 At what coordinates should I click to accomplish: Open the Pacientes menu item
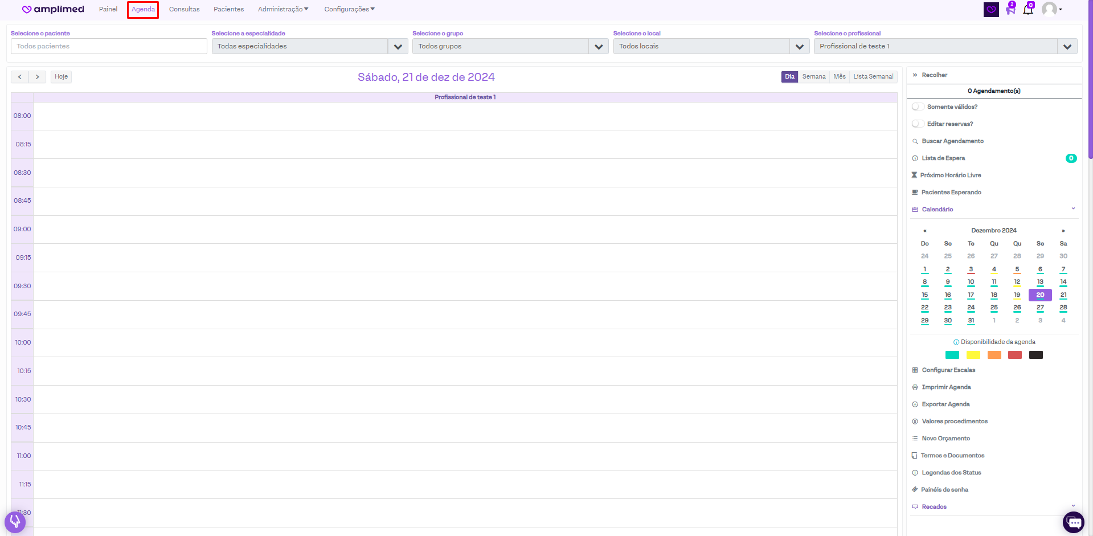[x=228, y=10]
